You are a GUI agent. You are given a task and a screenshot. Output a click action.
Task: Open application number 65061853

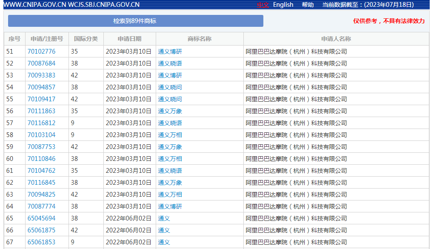coord(41,242)
